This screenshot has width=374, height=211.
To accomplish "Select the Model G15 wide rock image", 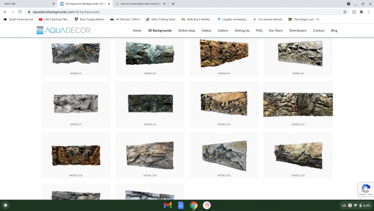I will pyautogui.click(x=298, y=105).
